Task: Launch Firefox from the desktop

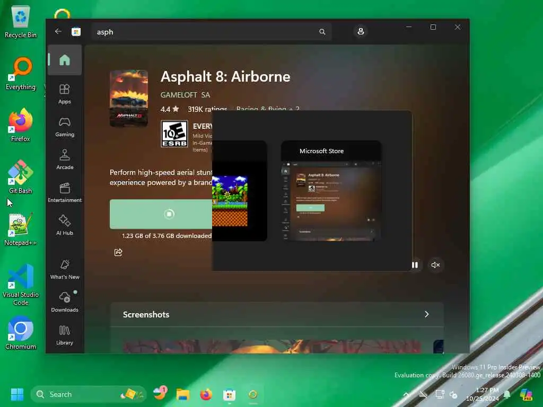Action: (x=21, y=125)
